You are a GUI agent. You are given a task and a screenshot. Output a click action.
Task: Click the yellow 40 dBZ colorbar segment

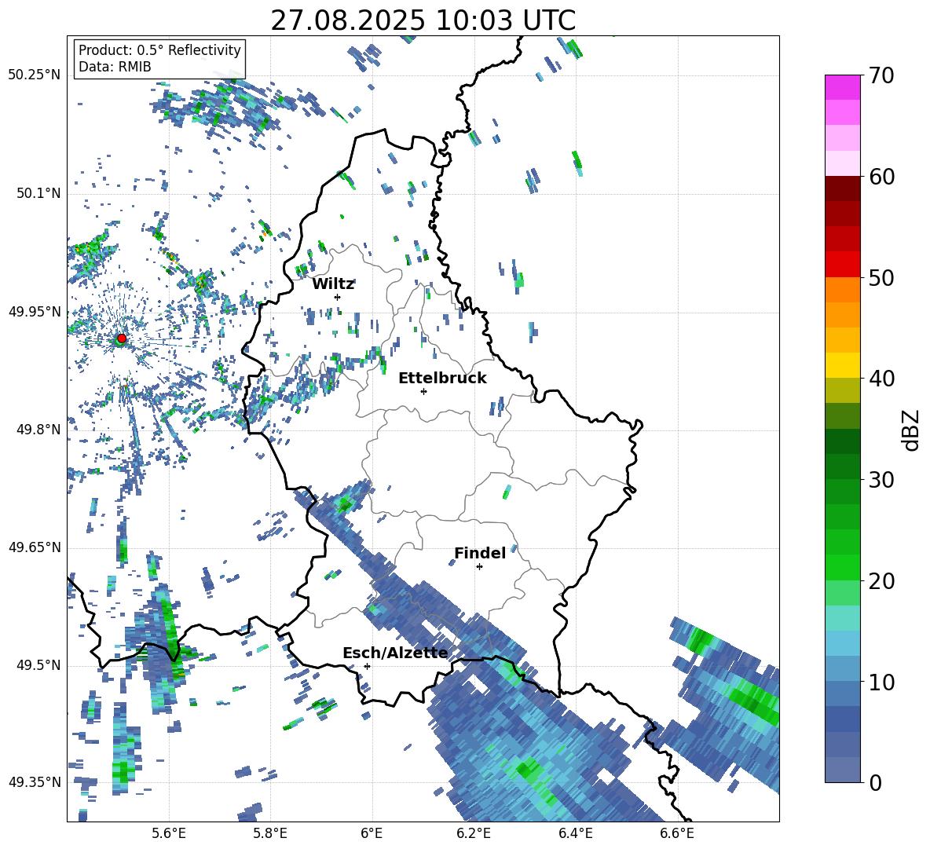(x=842, y=365)
